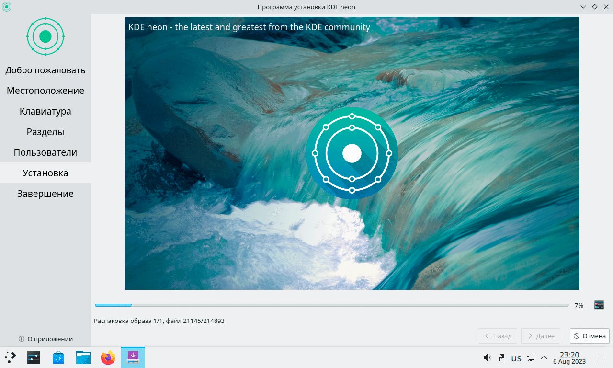Launch System Settings from the taskbar
The width and height of the screenshot is (613, 368).
point(34,357)
